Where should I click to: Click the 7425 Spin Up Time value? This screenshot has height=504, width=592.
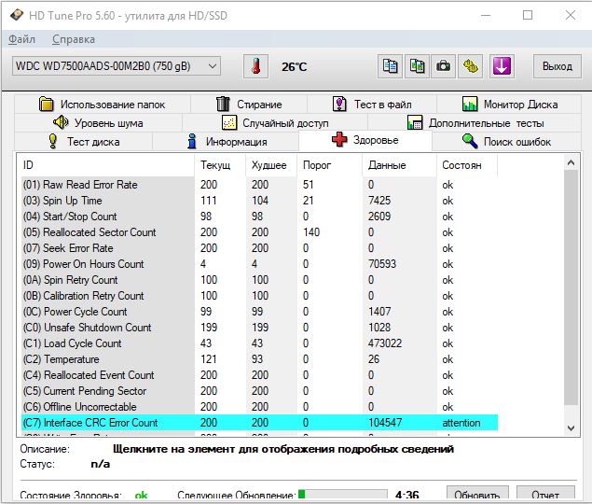(379, 201)
